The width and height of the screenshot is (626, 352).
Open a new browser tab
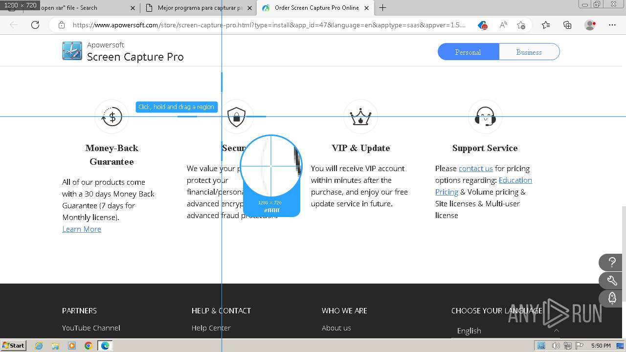(x=382, y=8)
